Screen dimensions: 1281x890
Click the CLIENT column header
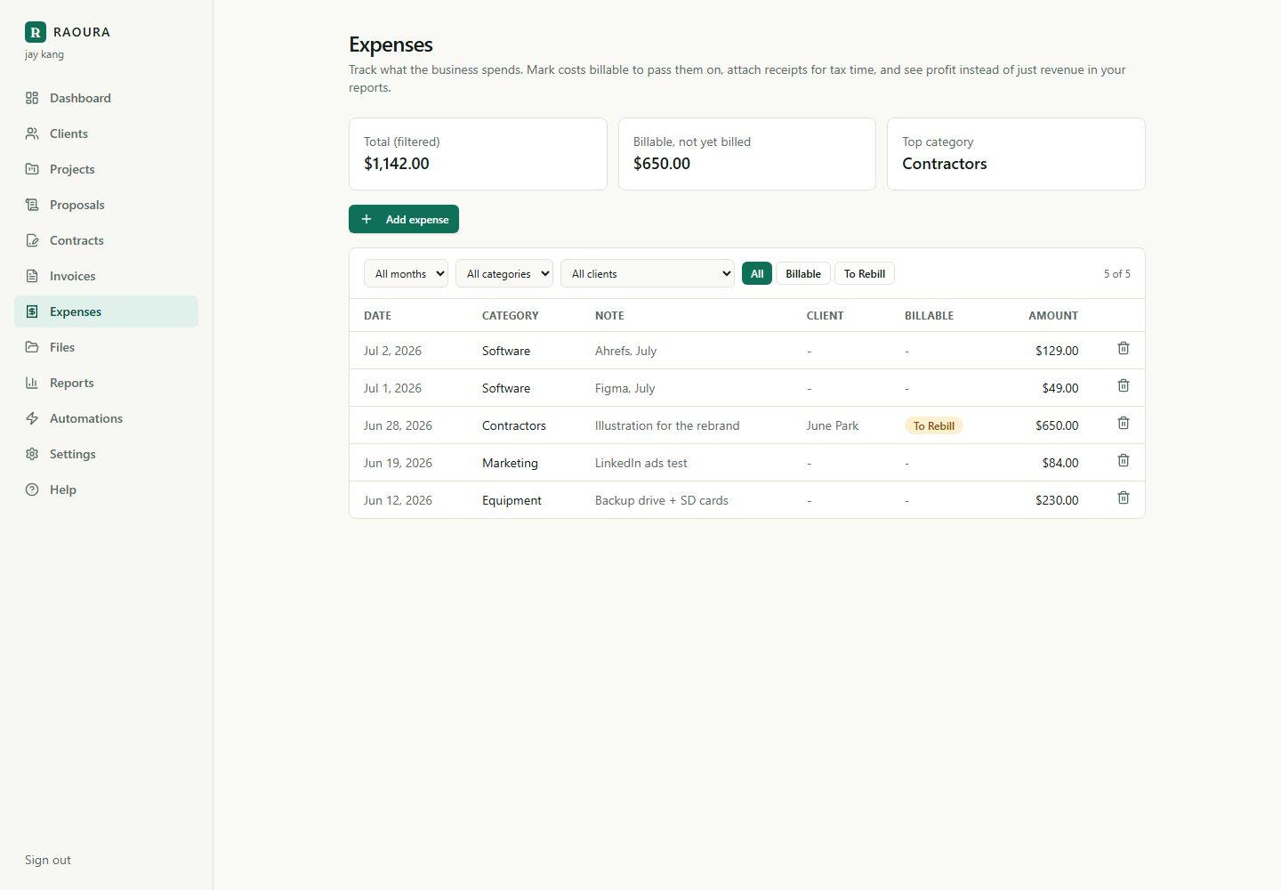826,315
